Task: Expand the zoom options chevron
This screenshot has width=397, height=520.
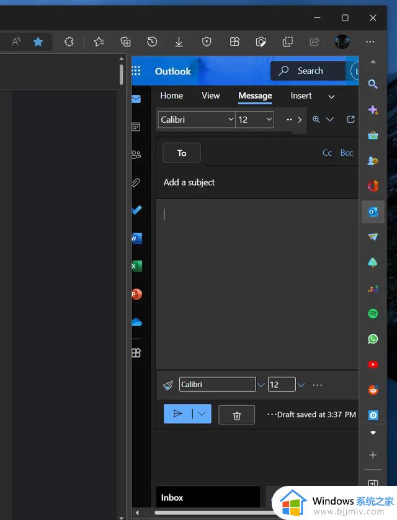Action: click(x=330, y=119)
